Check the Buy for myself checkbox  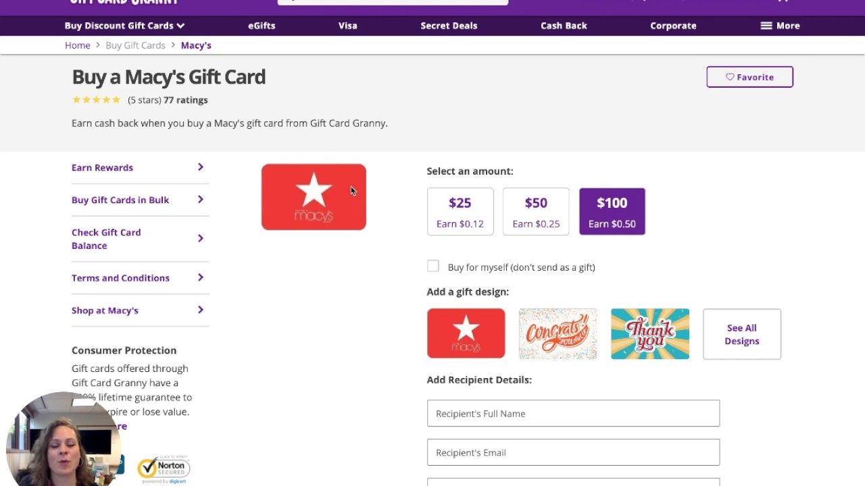pyautogui.click(x=433, y=267)
